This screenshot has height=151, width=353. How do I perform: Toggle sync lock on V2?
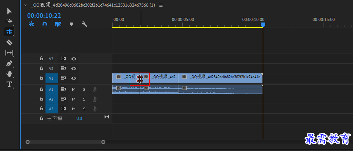click(63, 68)
